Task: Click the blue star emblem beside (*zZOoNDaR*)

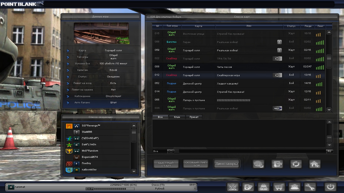Action: [x=69, y=138]
